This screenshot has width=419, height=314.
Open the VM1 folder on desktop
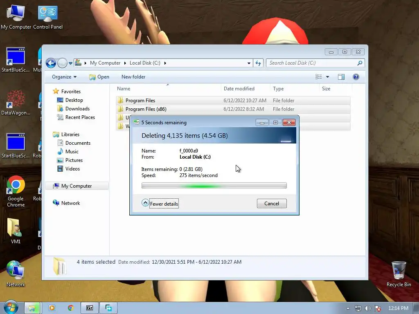pos(16,231)
